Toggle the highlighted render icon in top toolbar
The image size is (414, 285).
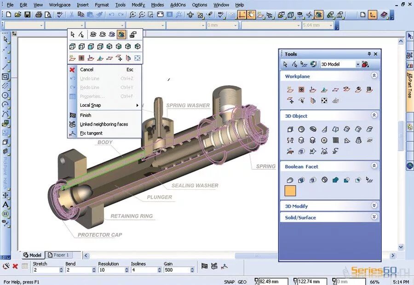click(319, 15)
